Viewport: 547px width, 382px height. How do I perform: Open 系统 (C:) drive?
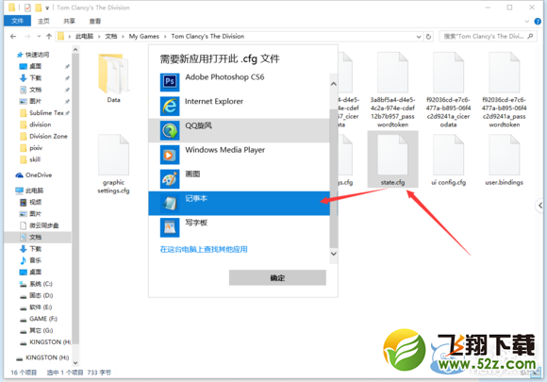tap(36, 284)
